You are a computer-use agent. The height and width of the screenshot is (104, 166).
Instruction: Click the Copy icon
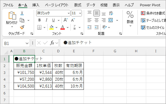(x=22, y=20)
